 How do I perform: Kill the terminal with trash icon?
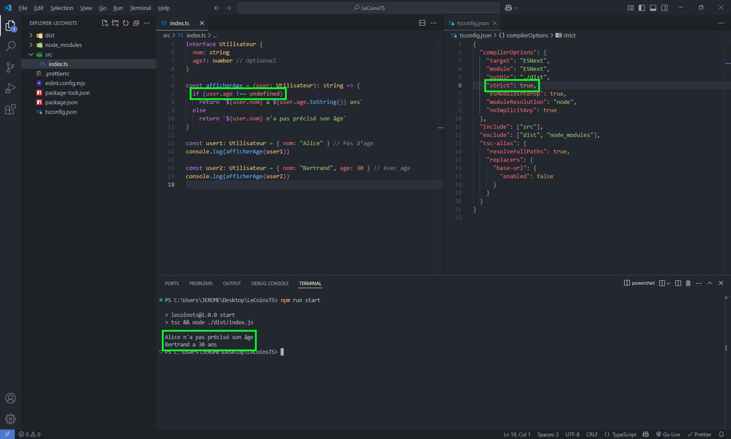688,283
